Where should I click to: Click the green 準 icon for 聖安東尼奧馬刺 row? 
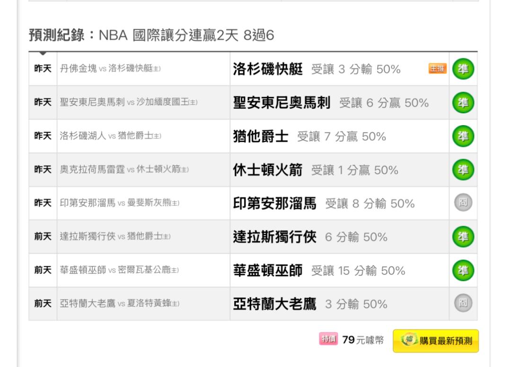[463, 102]
